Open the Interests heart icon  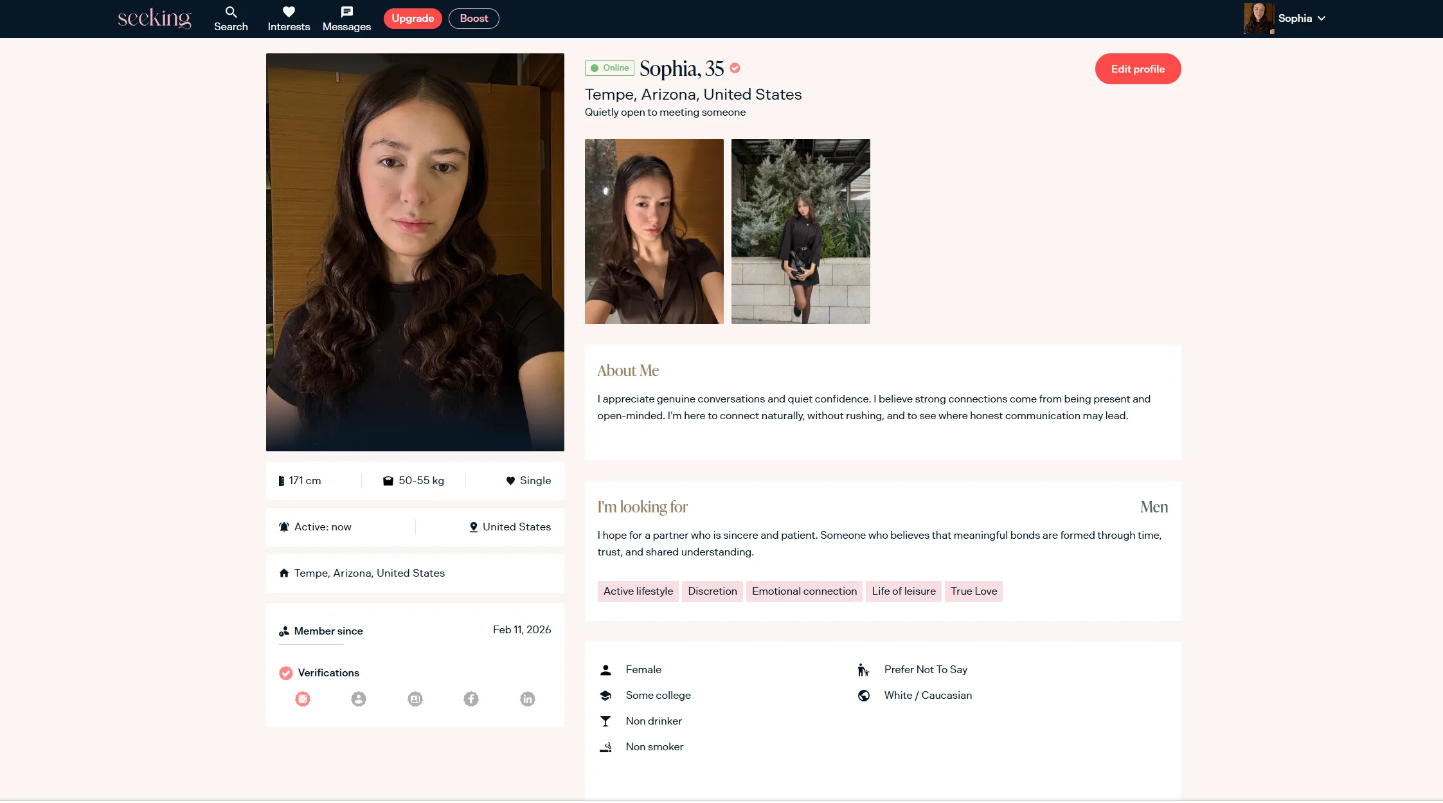click(x=289, y=12)
